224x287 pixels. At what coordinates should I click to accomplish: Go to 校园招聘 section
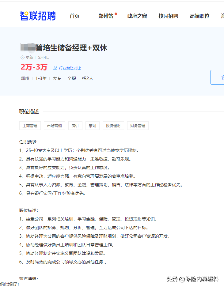pos(168,16)
